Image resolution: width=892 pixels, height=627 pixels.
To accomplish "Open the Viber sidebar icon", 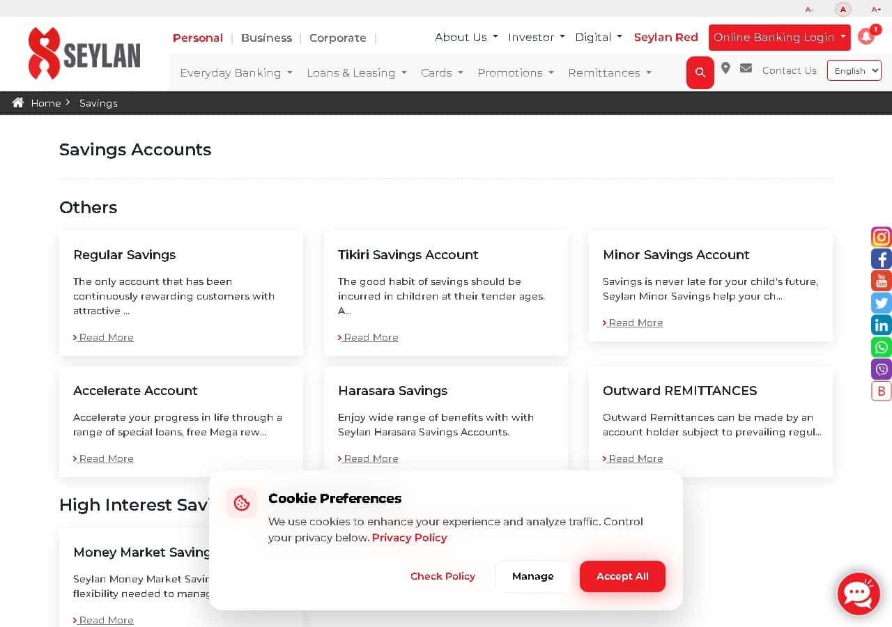I will click(x=882, y=369).
